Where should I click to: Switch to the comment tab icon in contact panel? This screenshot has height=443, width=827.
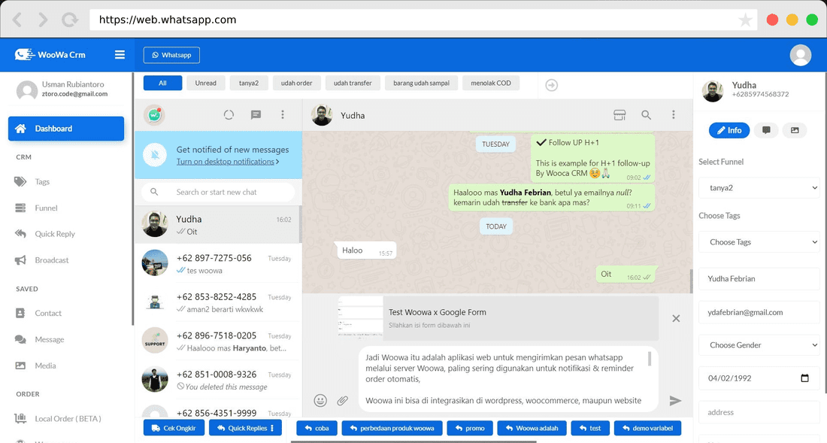(766, 130)
